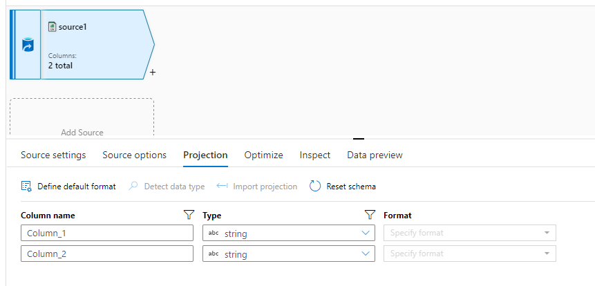Click the plus icon to add a transformation
595x286 pixels.
(x=152, y=72)
